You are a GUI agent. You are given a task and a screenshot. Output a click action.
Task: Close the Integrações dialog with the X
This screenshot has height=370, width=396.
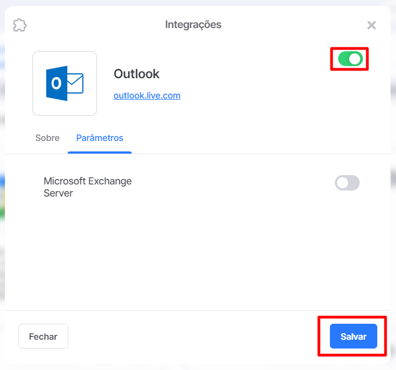point(372,25)
